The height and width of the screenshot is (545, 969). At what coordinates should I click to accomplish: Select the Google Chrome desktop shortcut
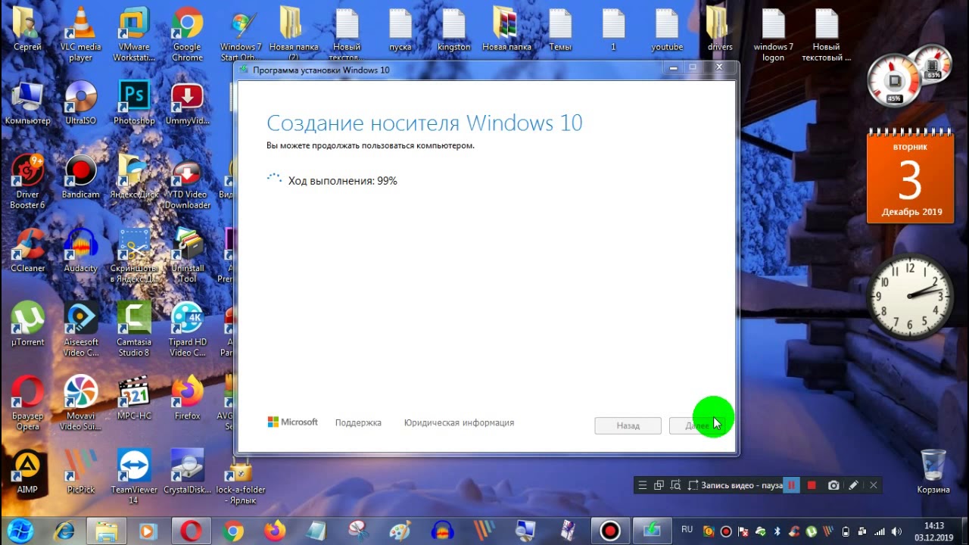click(x=187, y=34)
